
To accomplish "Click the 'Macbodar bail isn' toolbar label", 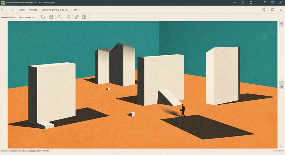I will coord(27,17).
